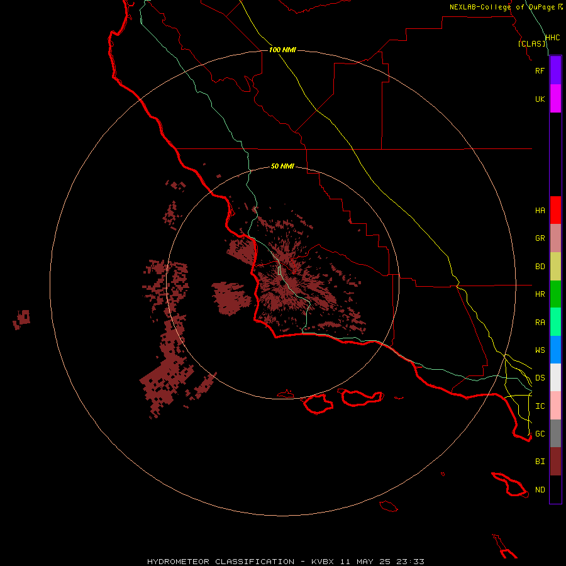Click the GR pink legend color swatch
The width and height of the screenshot is (566, 566).
click(x=555, y=238)
